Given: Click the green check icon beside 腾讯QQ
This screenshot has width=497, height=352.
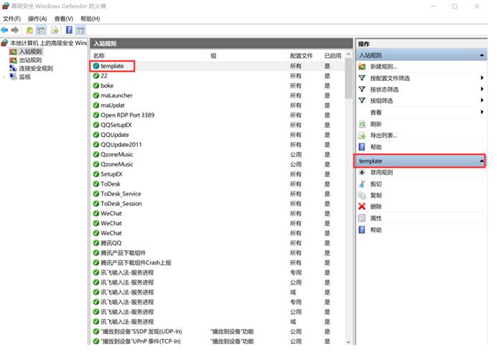Looking at the screenshot, I should (96, 243).
